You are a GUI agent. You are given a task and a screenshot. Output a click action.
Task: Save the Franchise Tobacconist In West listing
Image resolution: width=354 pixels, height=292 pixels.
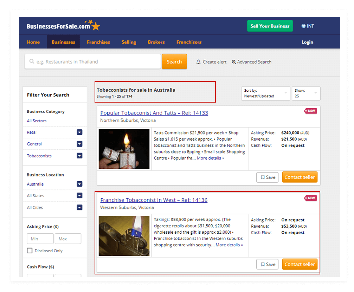pyautogui.click(x=267, y=264)
